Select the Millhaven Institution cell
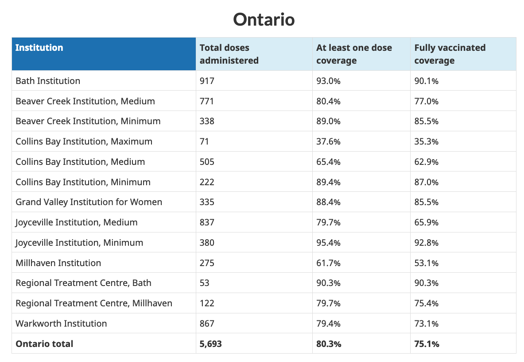This screenshot has width=524, height=362. [58, 263]
